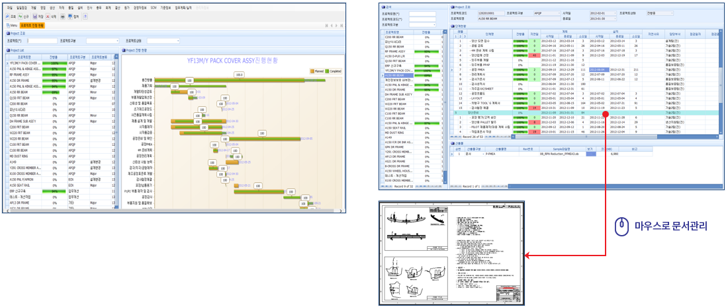Click the Sample파일명 column header
The width and height of the screenshot is (728, 307).
coord(563,149)
